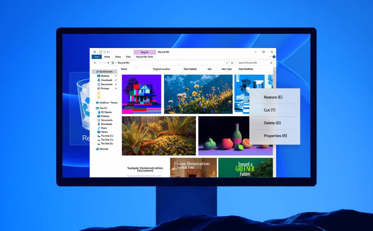Image resolution: width=373 pixels, height=231 pixels.
Task: Click The Disk (E:) drive icon
Action: coord(99,144)
